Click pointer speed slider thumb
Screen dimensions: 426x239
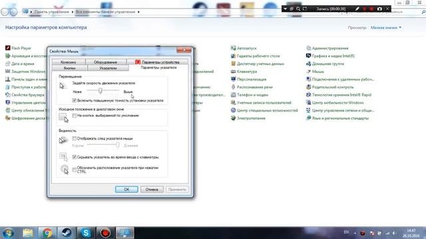pyautogui.click(x=101, y=91)
